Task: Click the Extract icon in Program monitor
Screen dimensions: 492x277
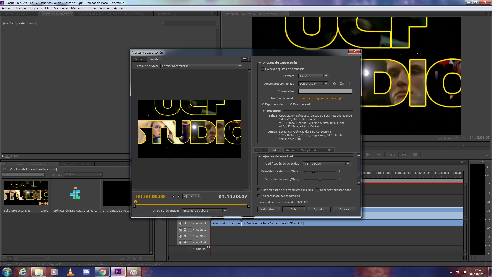Action: (404, 154)
